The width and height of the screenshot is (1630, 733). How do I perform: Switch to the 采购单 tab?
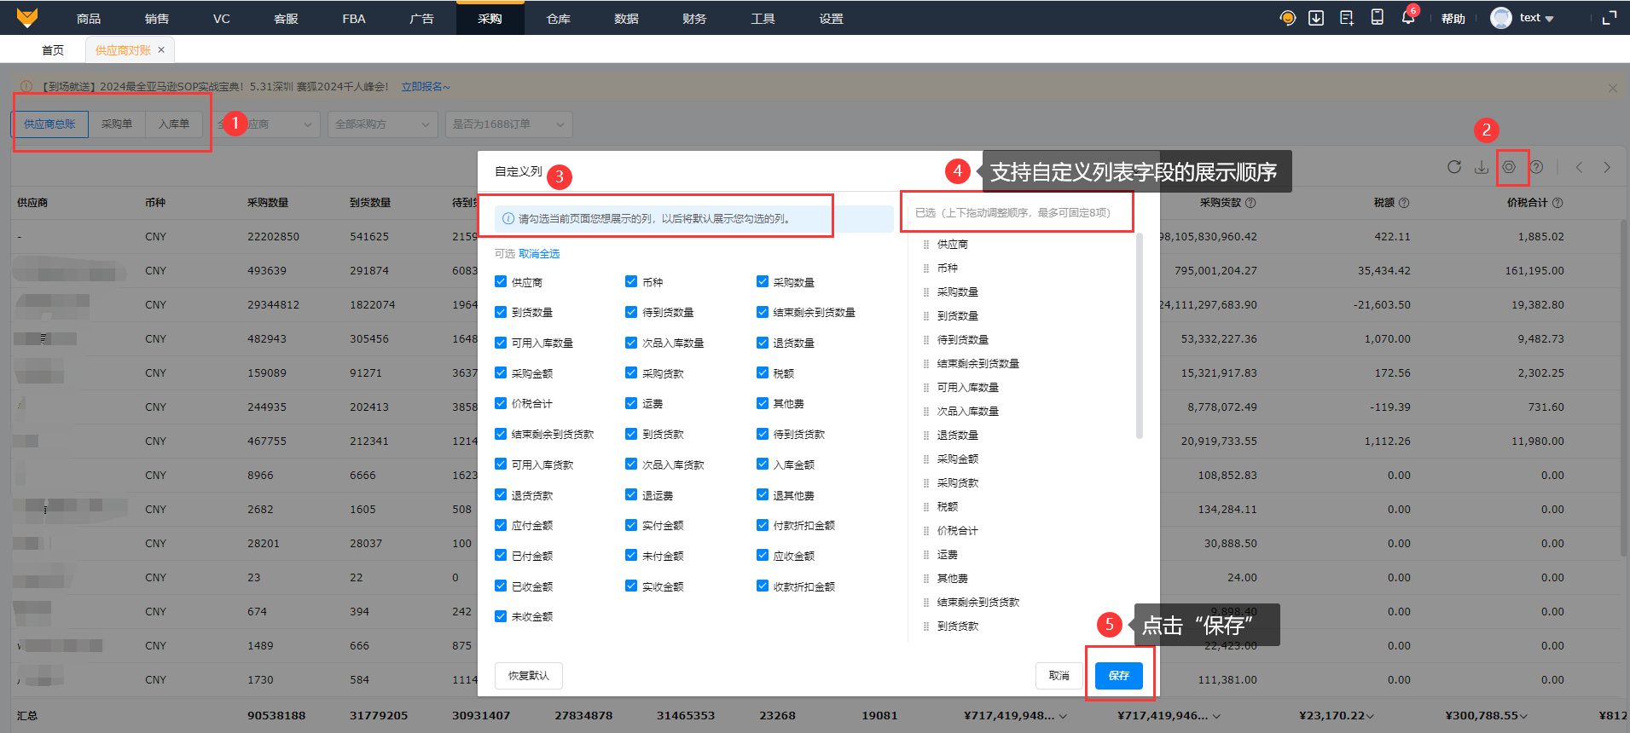(117, 124)
